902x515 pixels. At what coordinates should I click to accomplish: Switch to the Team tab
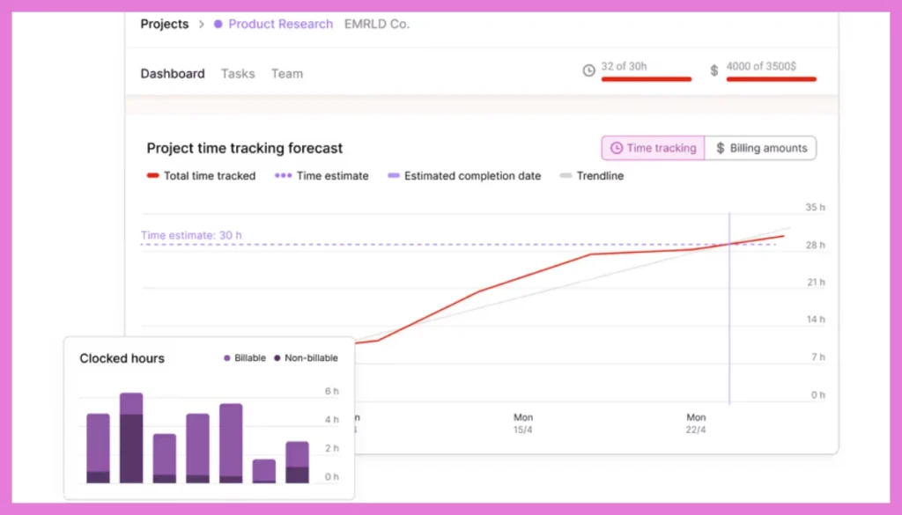coord(287,74)
